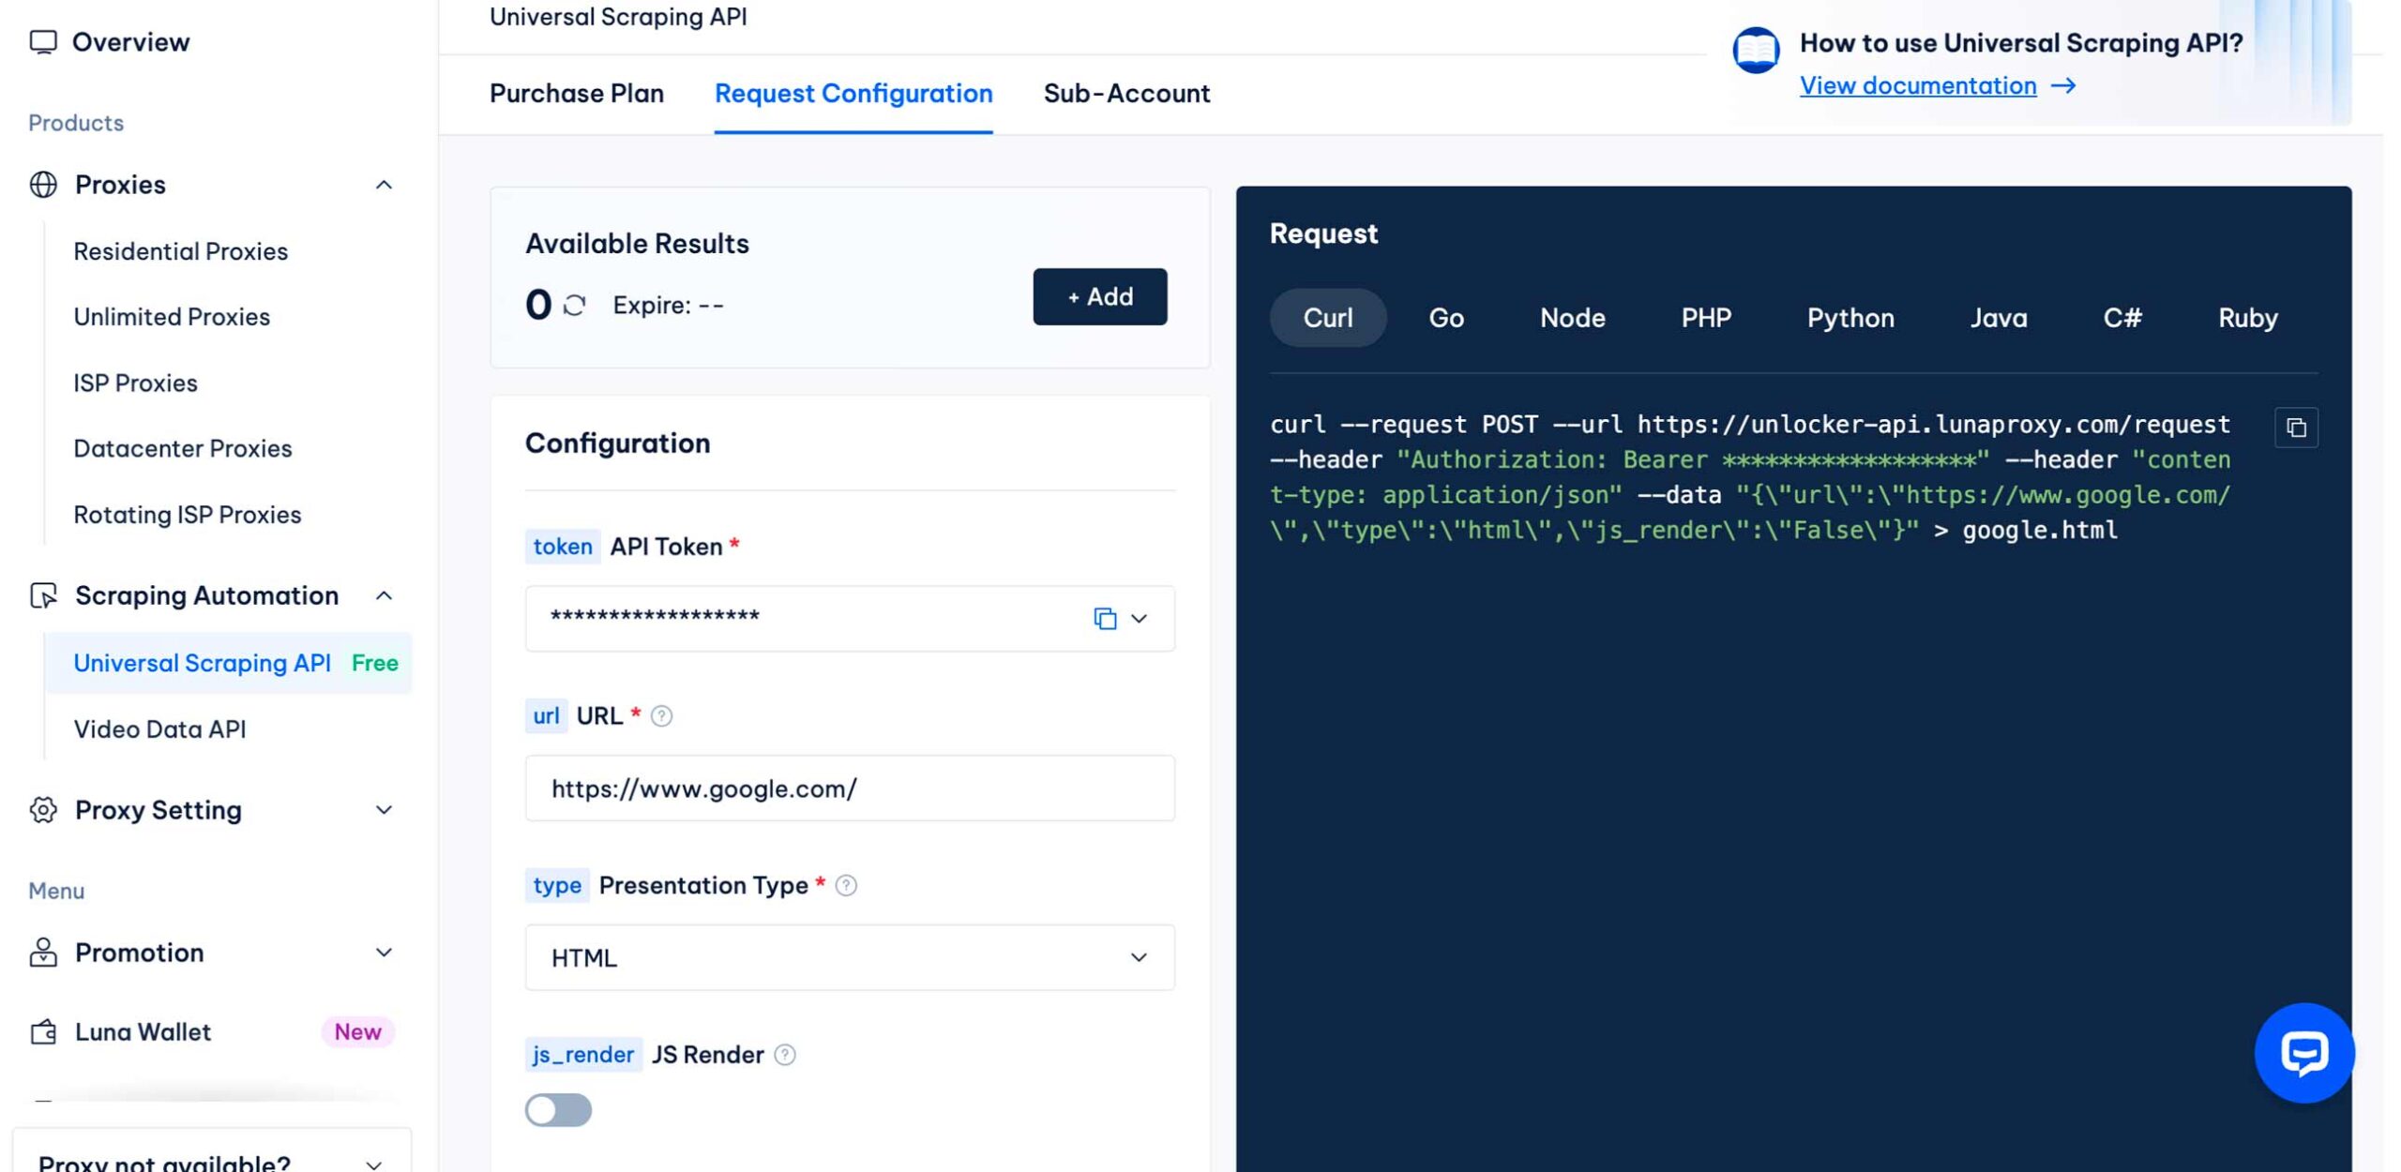
Task: Click the JS Render help icon
Action: pos(785,1055)
